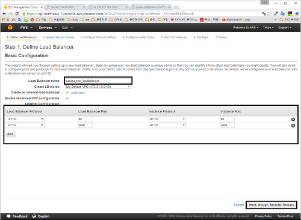
Task: Click the red arch bookmark icon
Action: pos(14,20)
